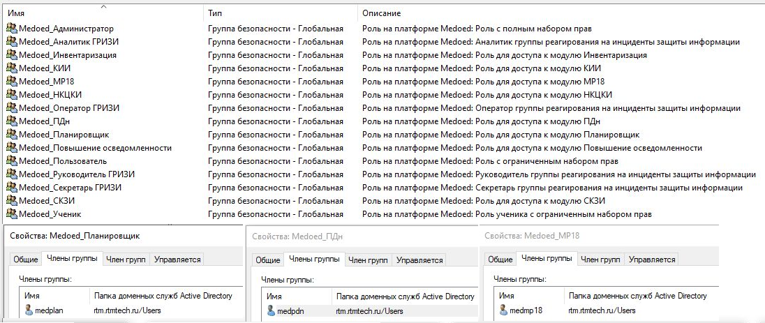Click the group icon beside Medoed_КИИ
The height and width of the screenshot is (323, 765).
tap(12, 68)
